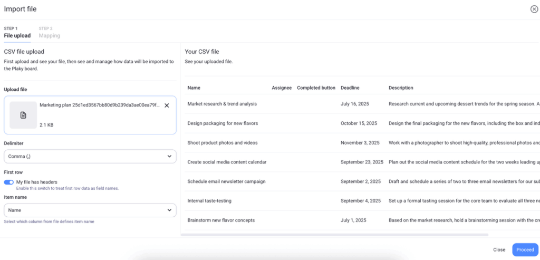Select the Shoot product photos and videos cell

point(223,142)
